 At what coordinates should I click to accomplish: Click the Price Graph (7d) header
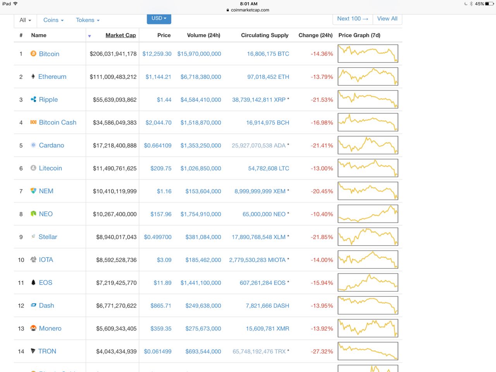(x=359, y=35)
